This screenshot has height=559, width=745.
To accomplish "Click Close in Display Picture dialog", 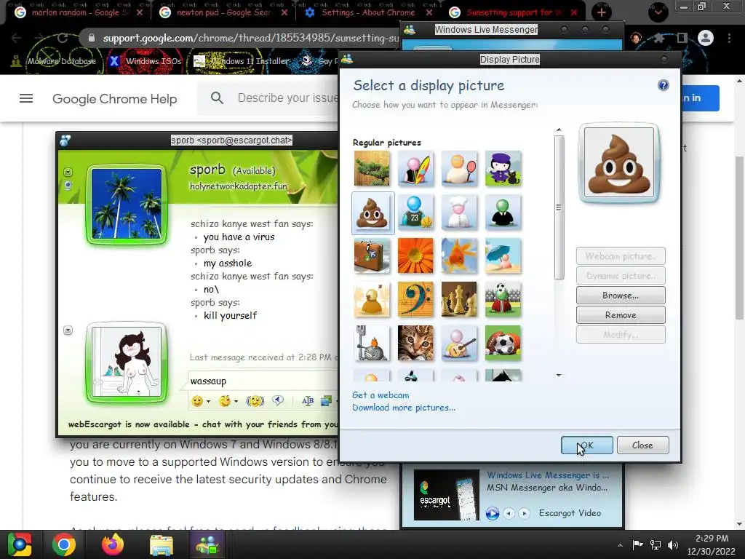I will click(642, 445).
